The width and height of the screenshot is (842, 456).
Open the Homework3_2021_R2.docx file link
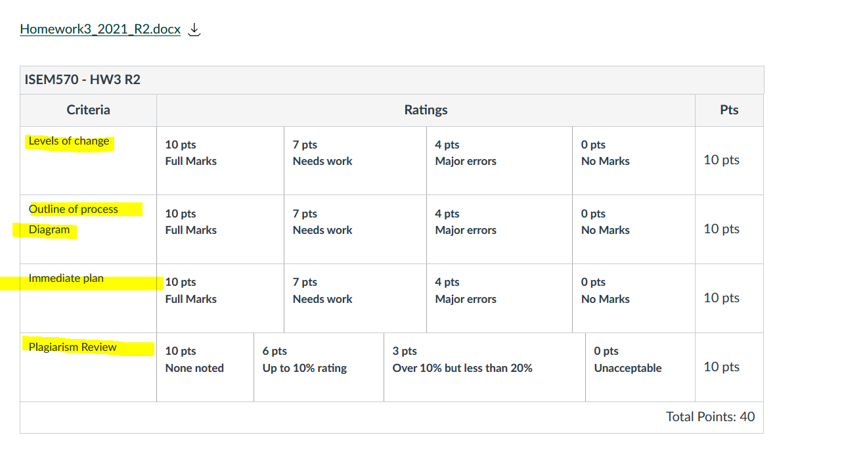(100, 29)
